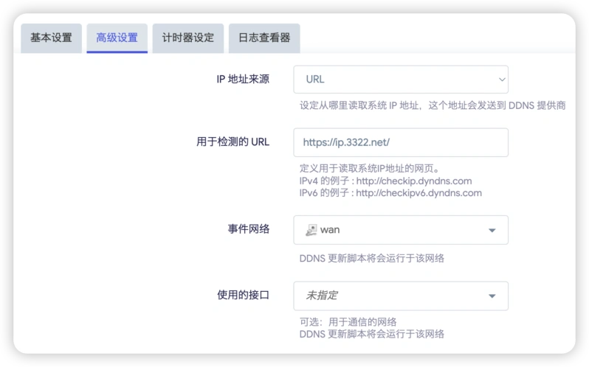Click the wan interface icon
589x367 pixels.
(311, 230)
